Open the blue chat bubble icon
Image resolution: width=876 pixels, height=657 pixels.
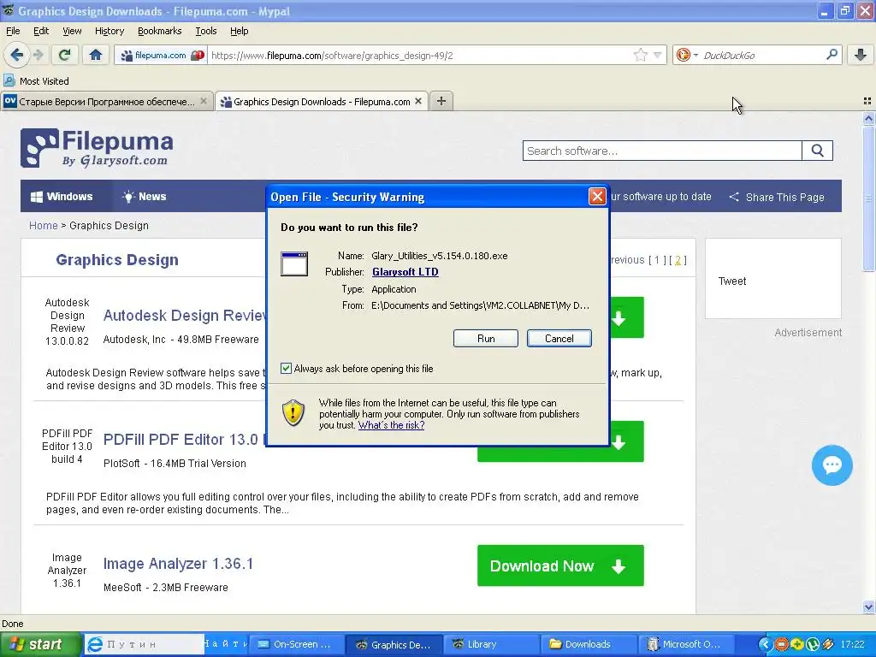coord(832,465)
